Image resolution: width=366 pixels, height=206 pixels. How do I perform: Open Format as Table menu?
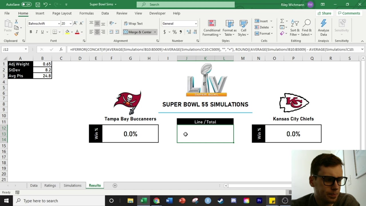pyautogui.click(x=229, y=28)
